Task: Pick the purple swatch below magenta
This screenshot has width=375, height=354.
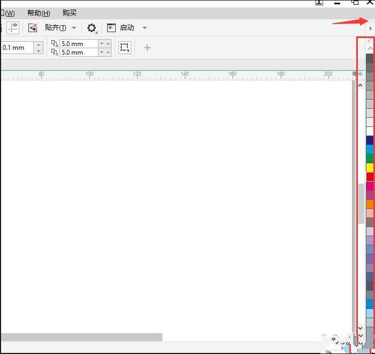Action: (x=370, y=195)
